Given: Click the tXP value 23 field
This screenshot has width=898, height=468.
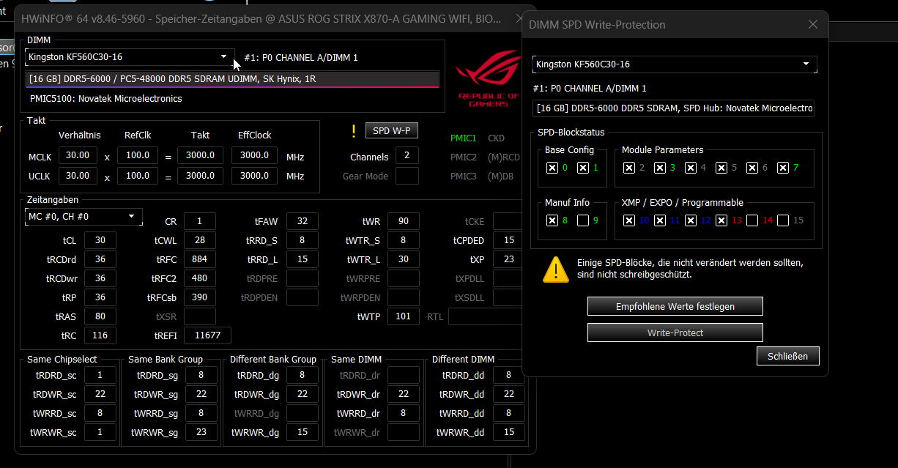Looking at the screenshot, I should click(509, 259).
